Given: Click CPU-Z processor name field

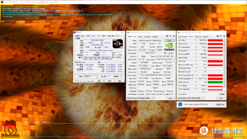Looking at the screenshot, I should click(97, 40).
